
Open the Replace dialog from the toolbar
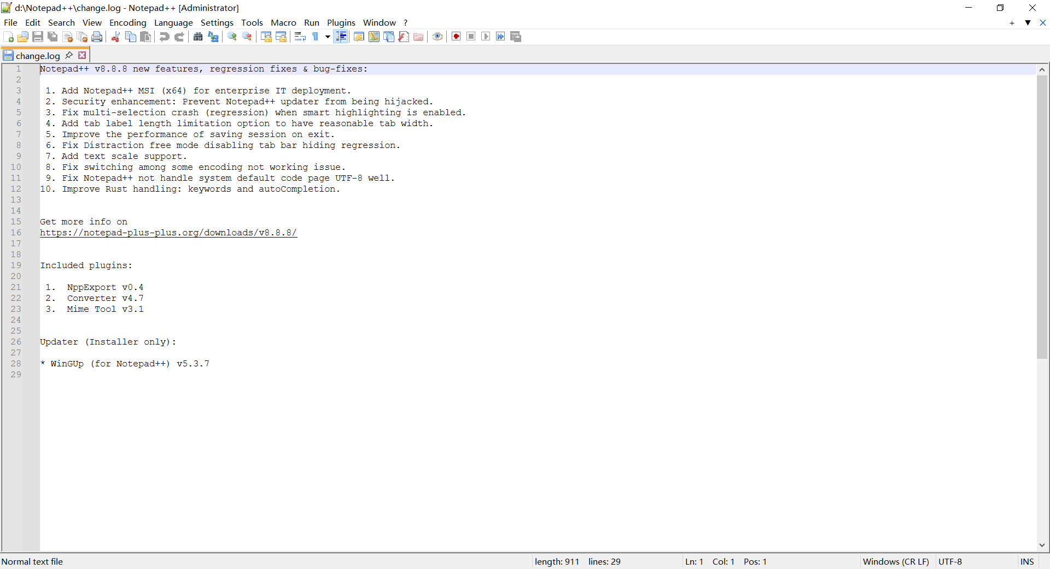coord(213,37)
